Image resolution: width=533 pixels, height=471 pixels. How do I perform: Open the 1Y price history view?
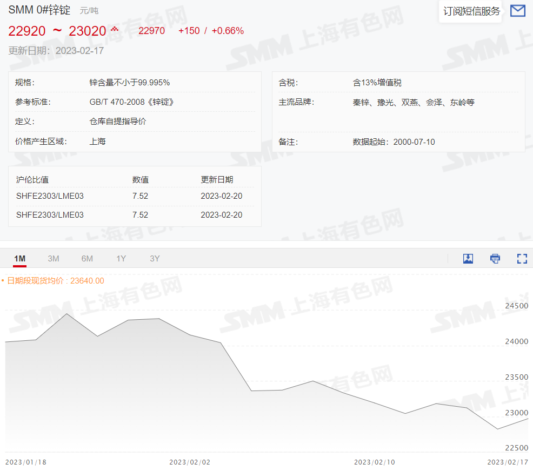(121, 259)
